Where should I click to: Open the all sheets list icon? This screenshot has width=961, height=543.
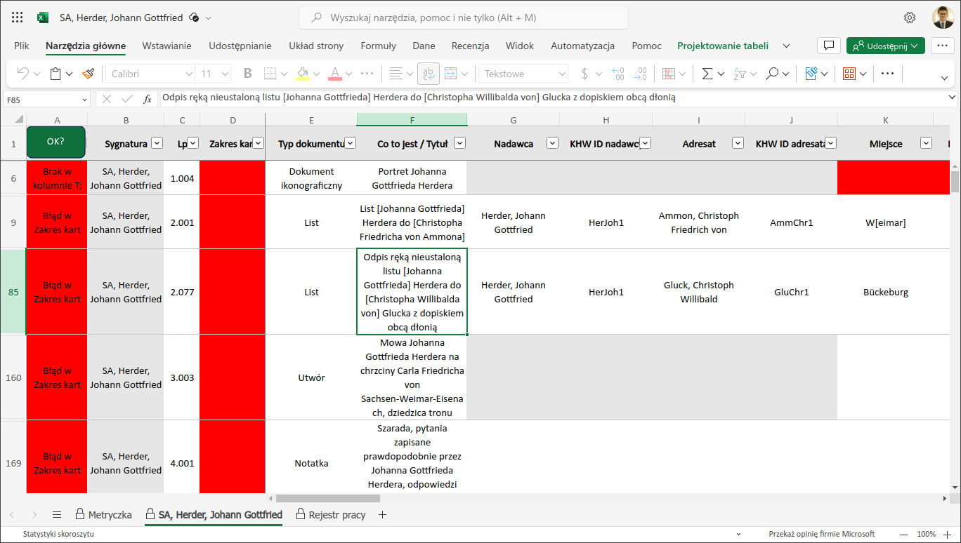pyautogui.click(x=57, y=515)
